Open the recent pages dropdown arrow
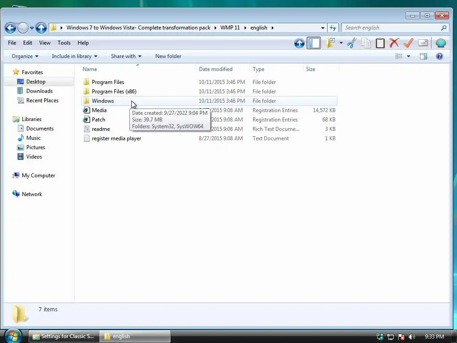The height and width of the screenshot is (343, 457). (32, 28)
